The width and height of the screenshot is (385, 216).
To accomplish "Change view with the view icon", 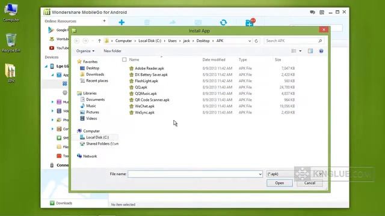I will coord(294,51).
